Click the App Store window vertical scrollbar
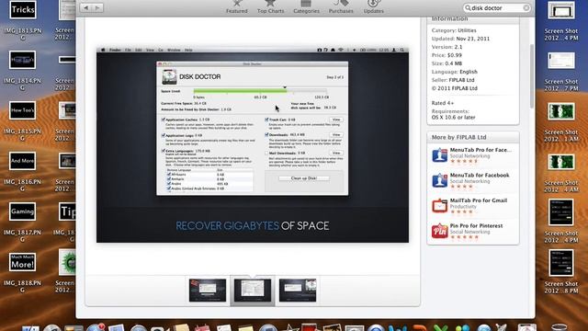 (531, 76)
